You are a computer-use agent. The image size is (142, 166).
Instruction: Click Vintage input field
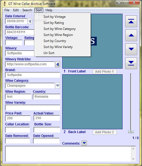(14, 43)
